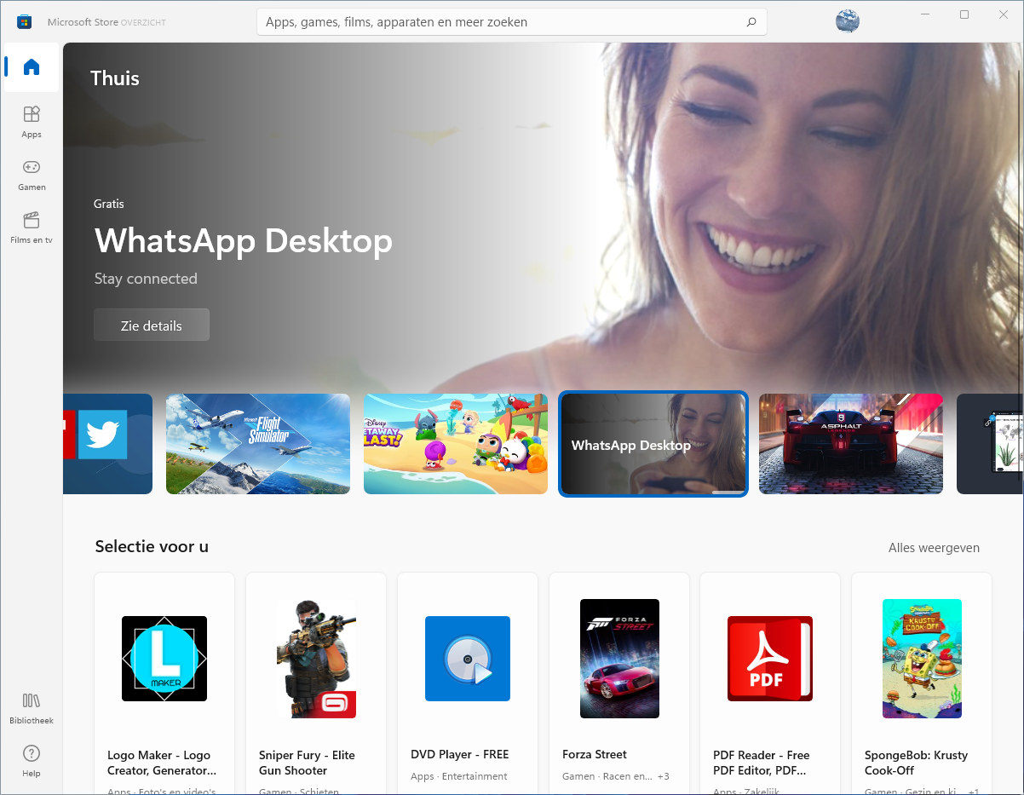
Task: Click the Alles weergeven link
Action: 934,548
